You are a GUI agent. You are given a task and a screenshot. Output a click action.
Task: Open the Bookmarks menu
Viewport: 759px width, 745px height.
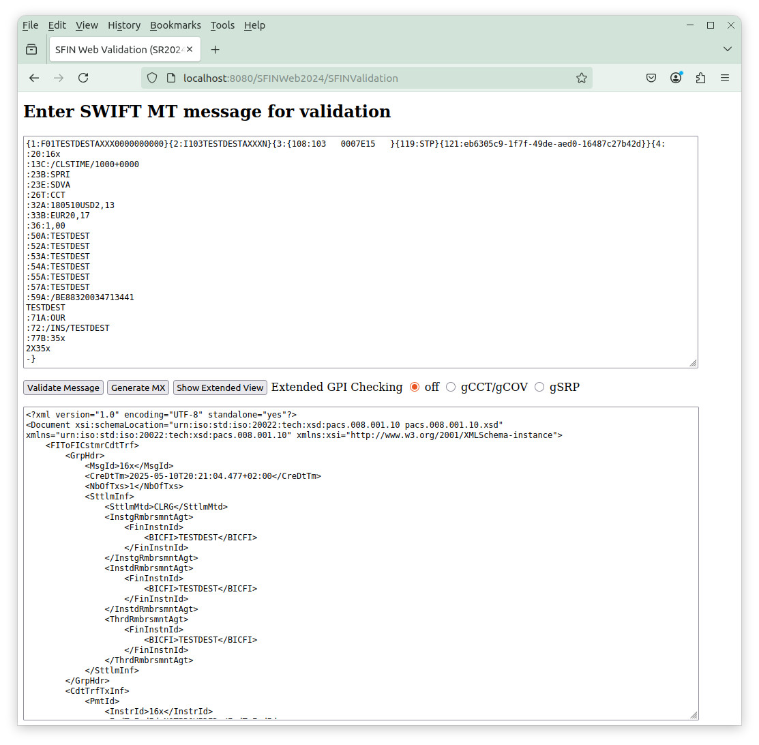pos(175,25)
